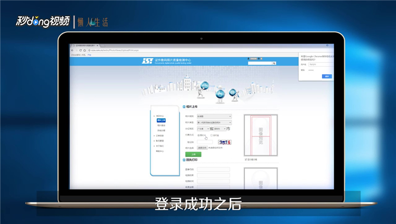Toggle the checkbox under the image preview
Image resolution: width=396 pixels, height=224 pixels.
tap(246, 159)
